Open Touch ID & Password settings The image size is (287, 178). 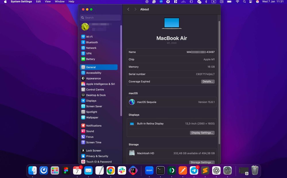pos(99,162)
